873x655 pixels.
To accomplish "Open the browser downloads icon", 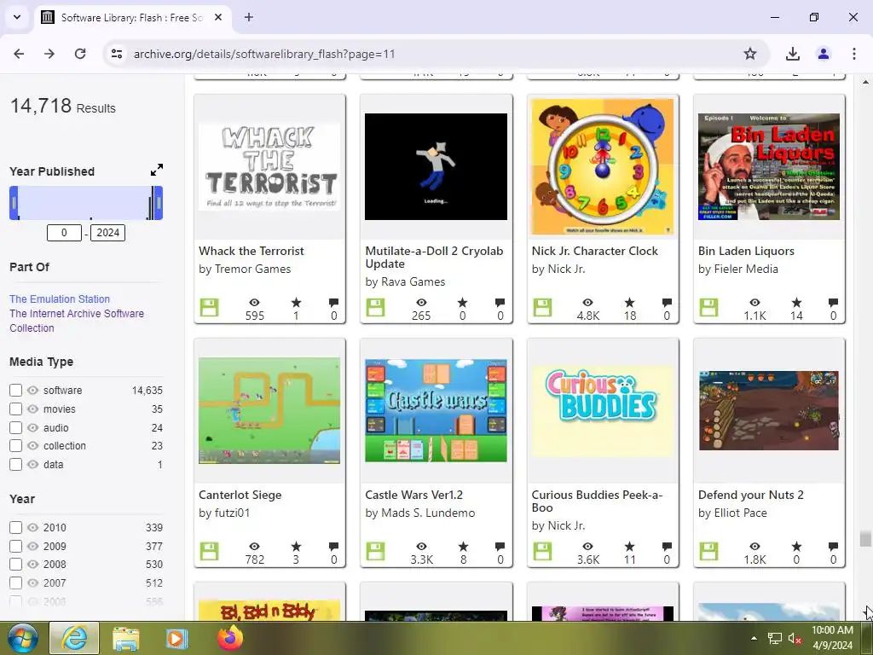I will (x=792, y=54).
